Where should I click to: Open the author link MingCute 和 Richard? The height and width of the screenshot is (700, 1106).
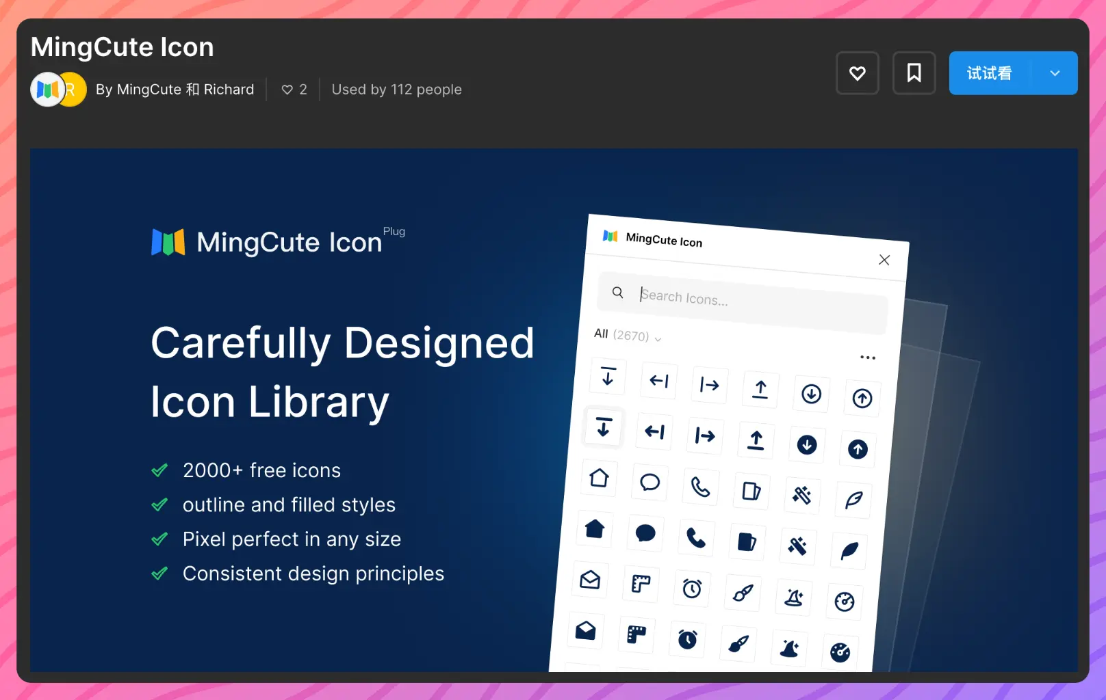click(x=175, y=90)
